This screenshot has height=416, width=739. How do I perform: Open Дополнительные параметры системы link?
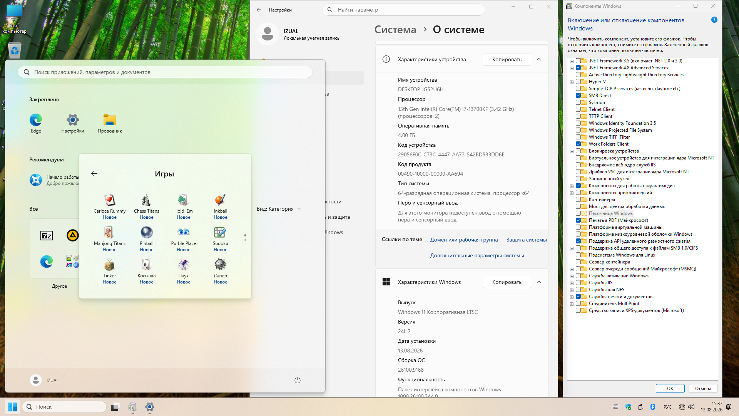477,255
